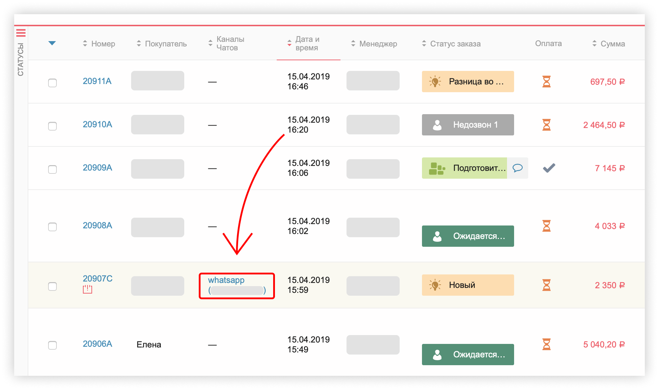Click the person icon in 20908A Ожидается status
Viewport: 659px width, 390px height.
coord(437,236)
